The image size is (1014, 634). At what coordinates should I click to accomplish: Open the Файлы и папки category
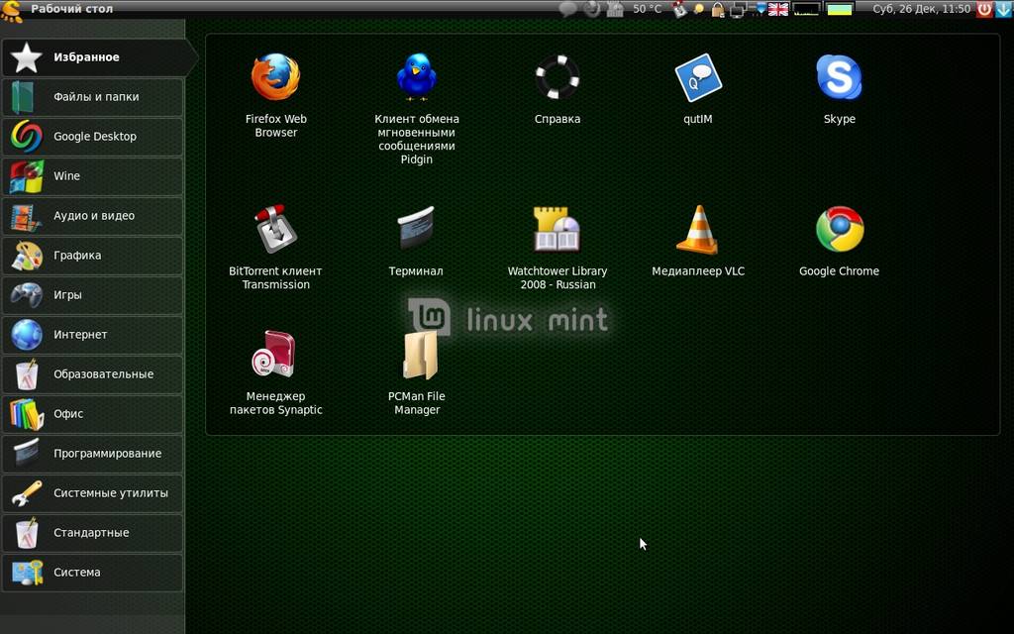[x=92, y=97]
